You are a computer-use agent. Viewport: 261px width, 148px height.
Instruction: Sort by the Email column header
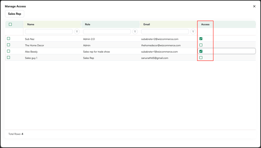[x=168, y=24]
